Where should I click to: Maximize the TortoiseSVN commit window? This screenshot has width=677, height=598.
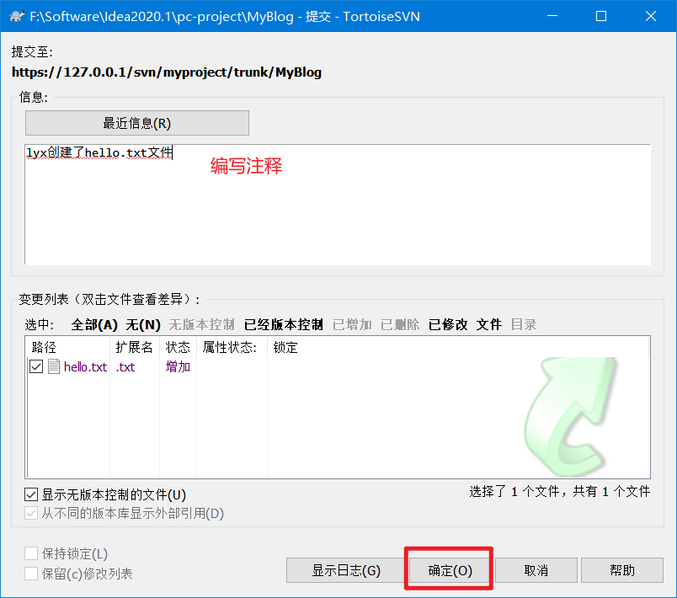coord(601,16)
